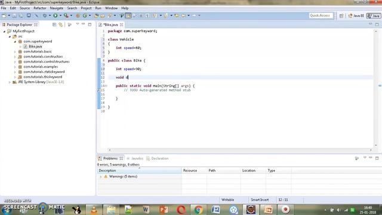
Task: Run the program with green play icon
Action: click(56, 16)
